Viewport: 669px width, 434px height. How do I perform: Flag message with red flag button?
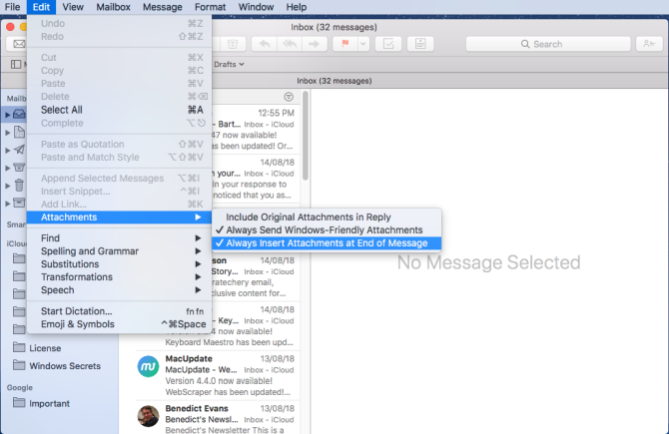(x=345, y=44)
